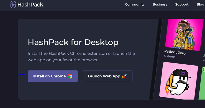Select the "12 items" count text
This screenshot has height=108, width=205.
pos(169,56)
